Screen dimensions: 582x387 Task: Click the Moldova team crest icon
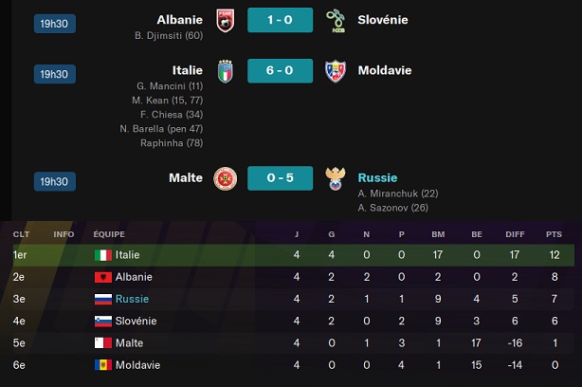tap(335, 71)
